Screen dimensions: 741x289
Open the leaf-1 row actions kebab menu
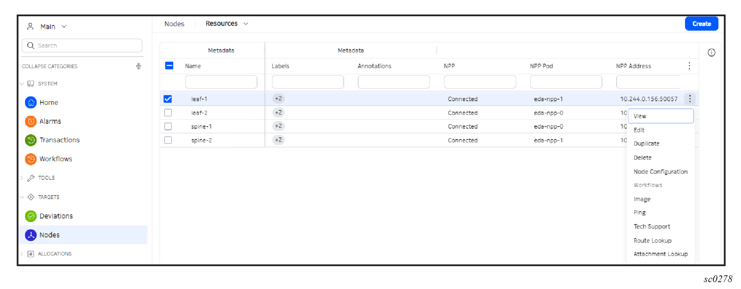click(690, 99)
